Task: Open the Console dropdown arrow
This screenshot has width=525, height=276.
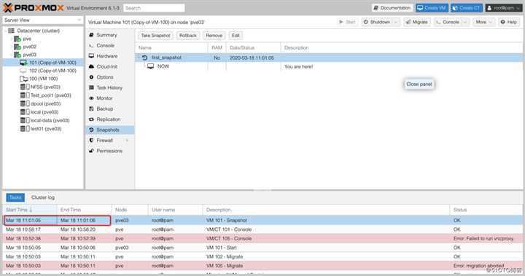Action: coord(464,22)
